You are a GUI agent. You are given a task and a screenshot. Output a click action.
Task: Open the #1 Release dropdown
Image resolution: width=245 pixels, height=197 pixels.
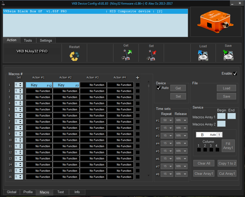coord(181,120)
